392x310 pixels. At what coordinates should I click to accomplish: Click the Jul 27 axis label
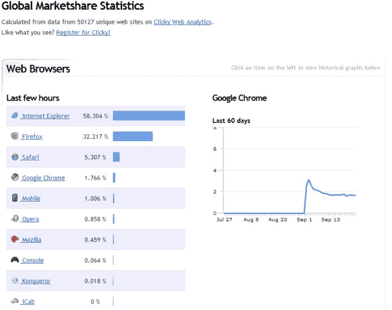click(224, 220)
